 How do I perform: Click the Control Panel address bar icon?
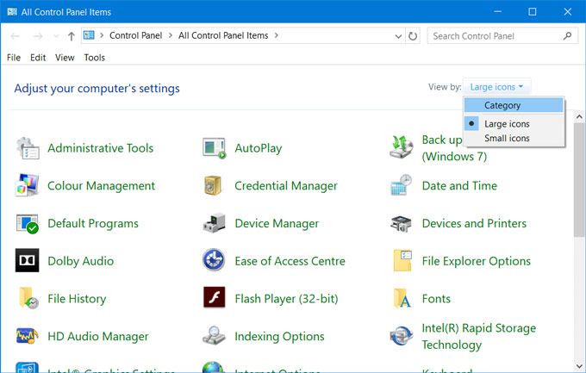point(89,35)
